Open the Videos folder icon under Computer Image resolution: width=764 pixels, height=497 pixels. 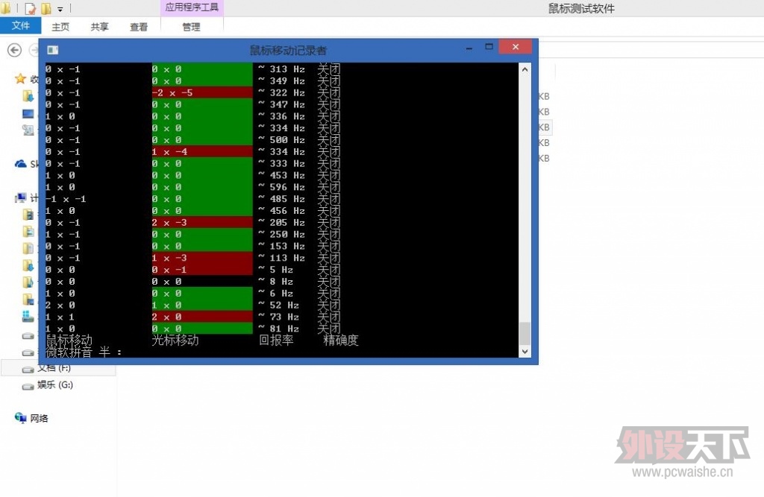(x=28, y=215)
